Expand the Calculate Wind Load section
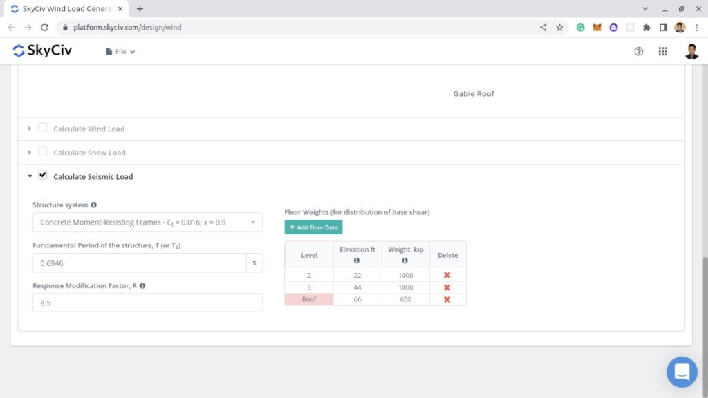The height and width of the screenshot is (398, 708). tap(30, 129)
